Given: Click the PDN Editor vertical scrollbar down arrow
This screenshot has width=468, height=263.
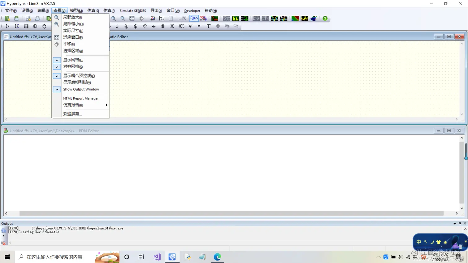Looking at the screenshot, I should (462, 208).
